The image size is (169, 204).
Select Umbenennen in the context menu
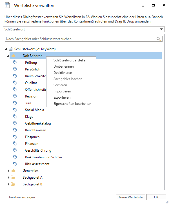64,66
